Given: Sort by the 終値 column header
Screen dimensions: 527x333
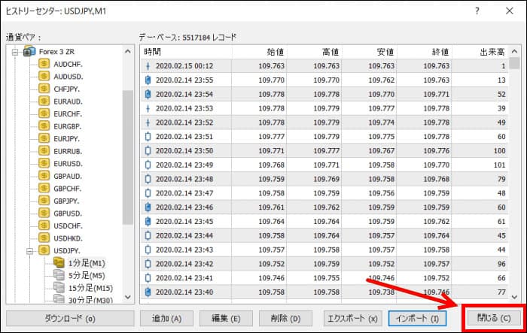Looking at the screenshot, I should pos(424,52).
